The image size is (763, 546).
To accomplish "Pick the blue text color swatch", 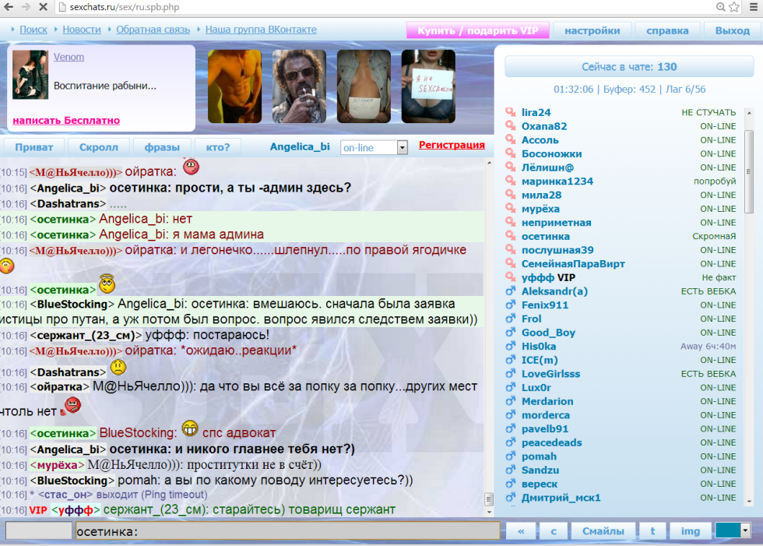I will click(x=727, y=530).
